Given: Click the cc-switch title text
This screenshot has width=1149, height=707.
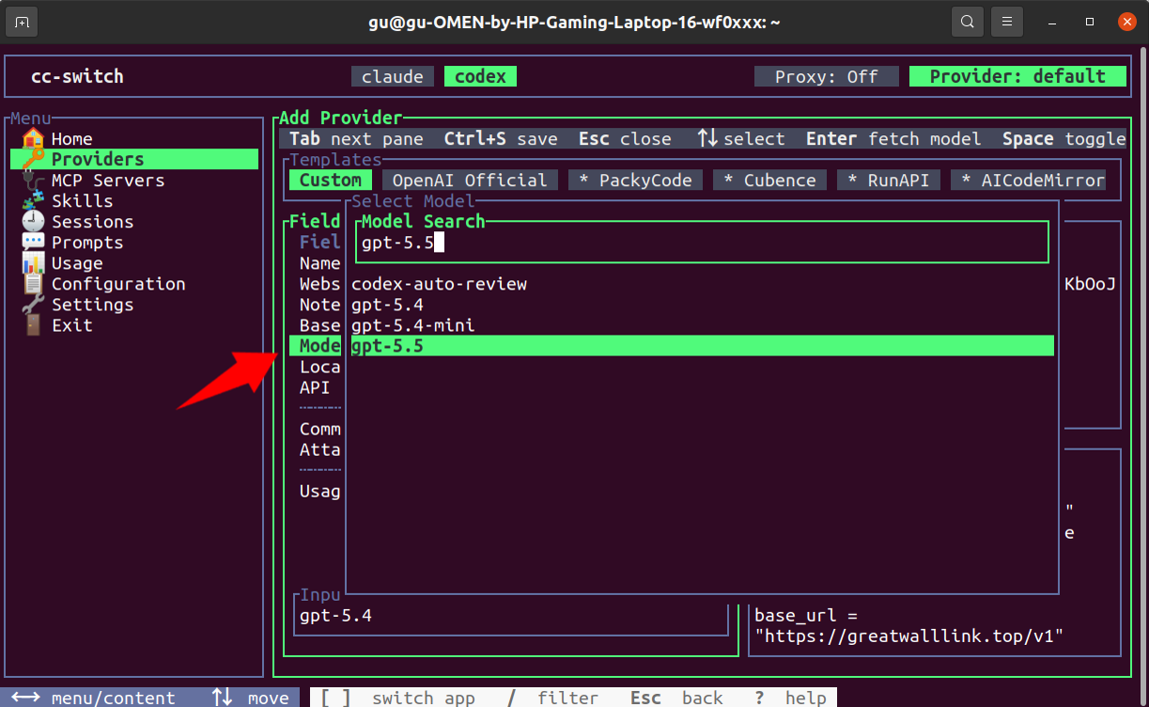Looking at the screenshot, I should (77, 77).
